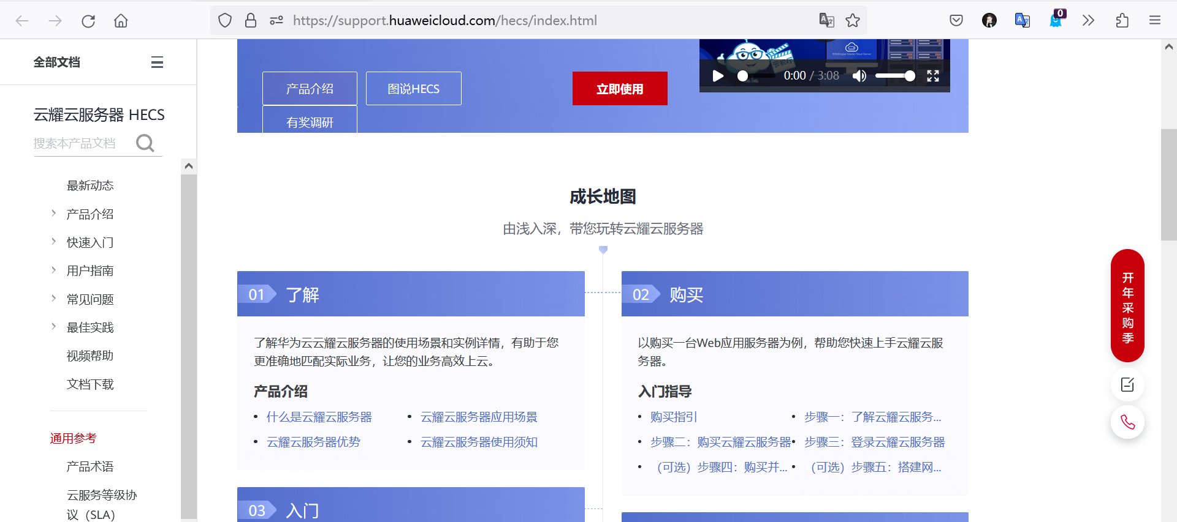Open the extension with 0 badge
Image resolution: width=1177 pixels, height=522 pixels.
1056,20
